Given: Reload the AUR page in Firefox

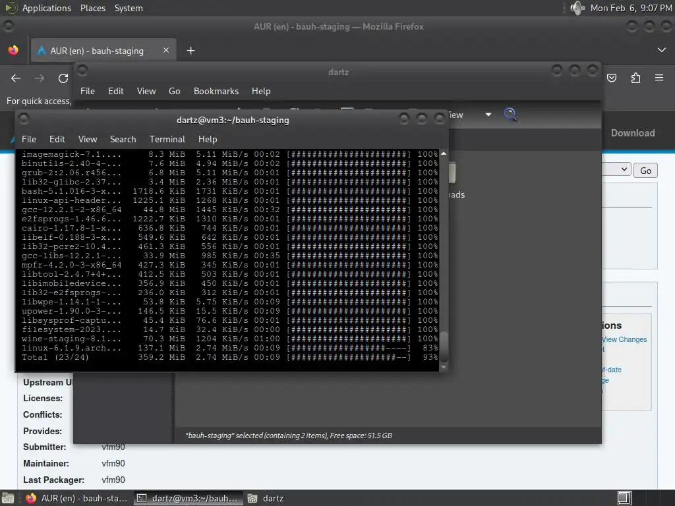Looking at the screenshot, I should (x=63, y=78).
